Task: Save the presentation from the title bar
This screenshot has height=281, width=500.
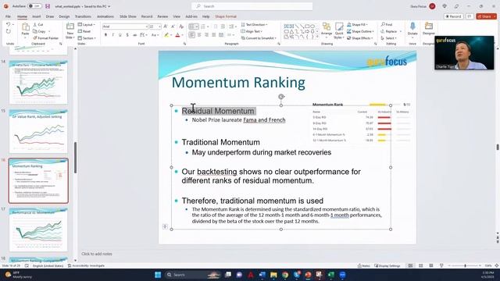Action: [48, 6]
